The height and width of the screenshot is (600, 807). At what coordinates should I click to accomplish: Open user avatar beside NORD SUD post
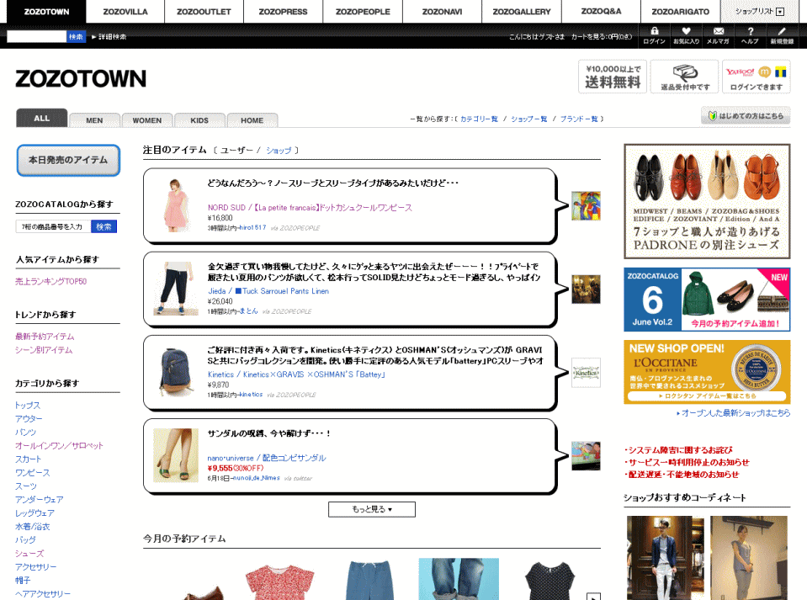click(586, 206)
